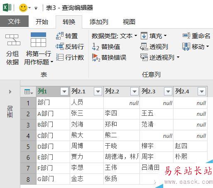Viewport: 213px width, 188px height.
Task: Expand the 移动 dropdown arrow
Action: pos(208,46)
